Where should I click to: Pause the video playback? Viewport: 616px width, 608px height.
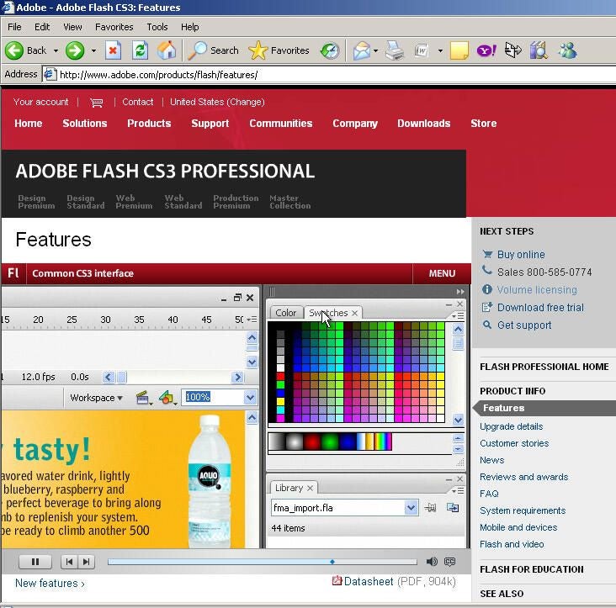point(35,562)
